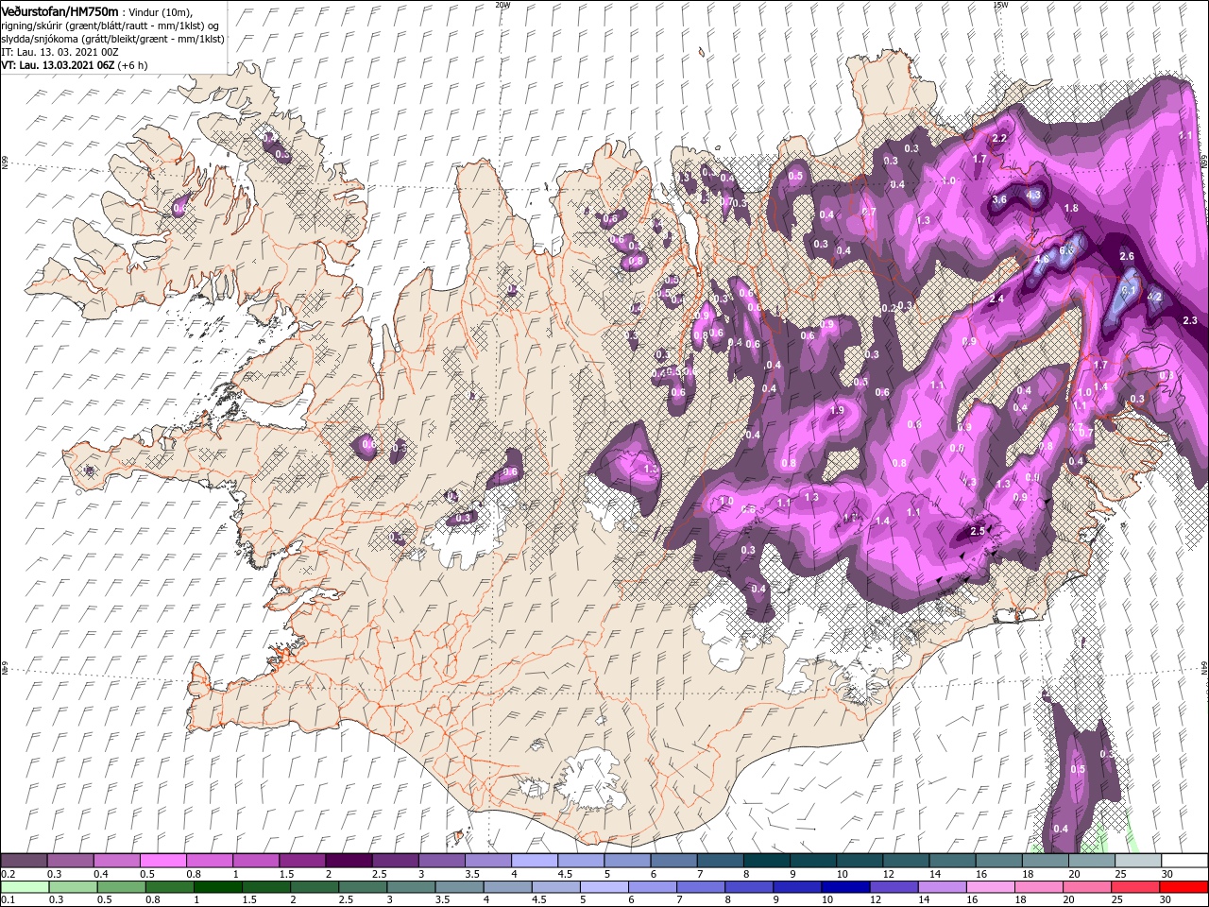The height and width of the screenshot is (907, 1209).
Task: Select the upper row swatch between 18 and 20
Action: (x=1046, y=861)
